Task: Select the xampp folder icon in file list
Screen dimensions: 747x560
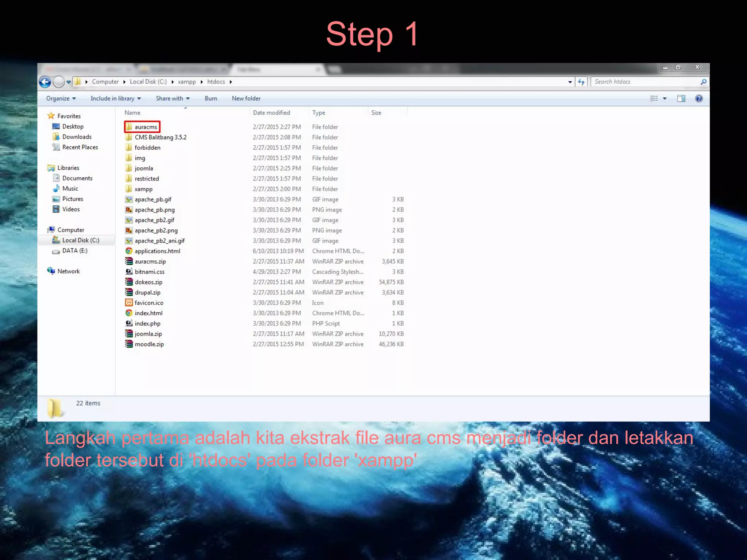Action: (x=129, y=189)
